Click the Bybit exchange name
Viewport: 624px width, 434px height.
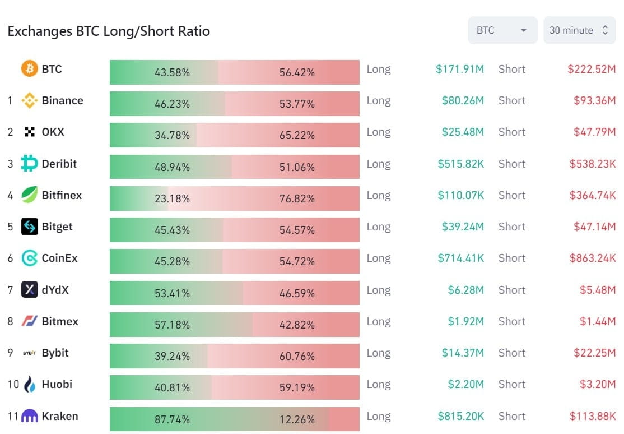[x=55, y=353]
